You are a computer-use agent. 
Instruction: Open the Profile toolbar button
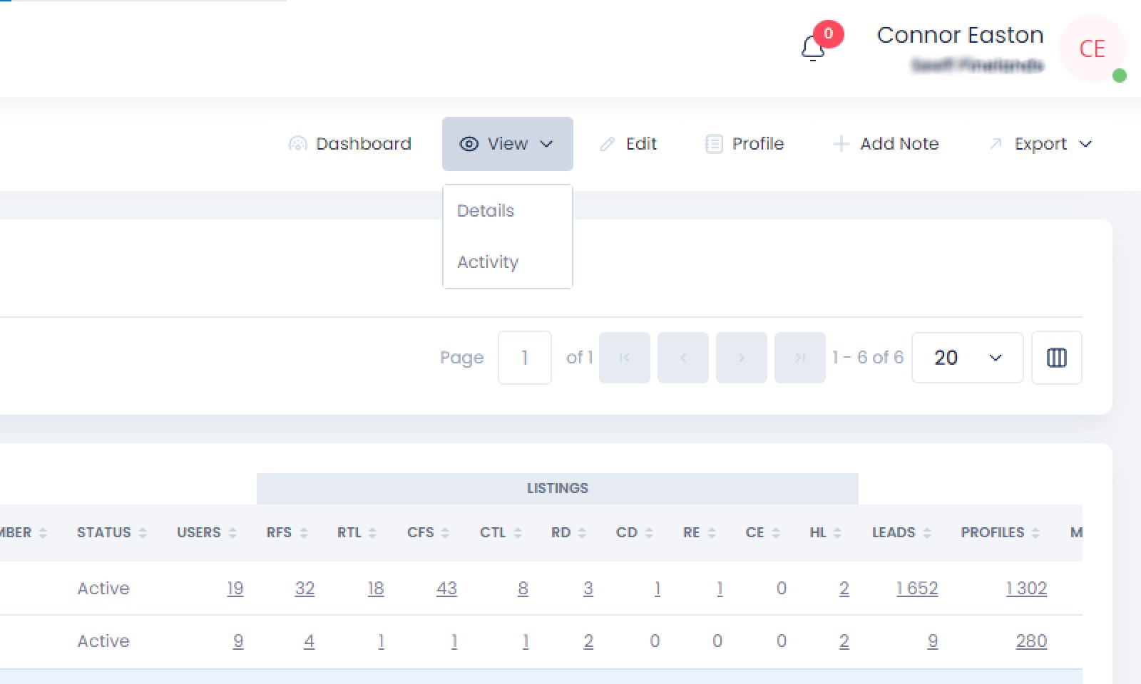pyautogui.click(x=744, y=144)
